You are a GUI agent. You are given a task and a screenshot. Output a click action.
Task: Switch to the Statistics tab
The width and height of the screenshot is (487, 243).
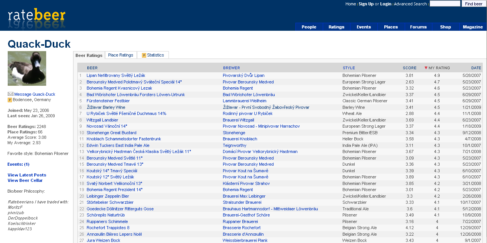coord(153,55)
